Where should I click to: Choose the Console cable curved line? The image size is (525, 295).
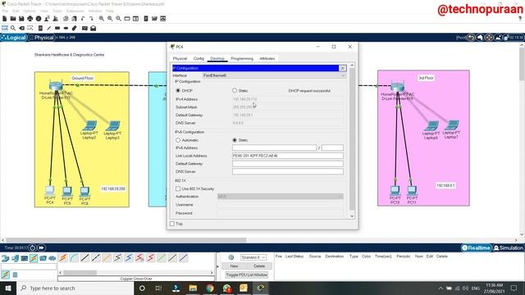(74, 258)
